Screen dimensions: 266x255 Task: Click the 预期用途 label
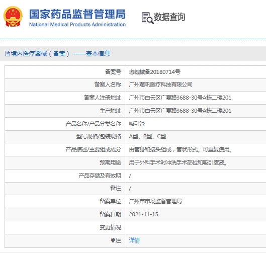point(111,162)
